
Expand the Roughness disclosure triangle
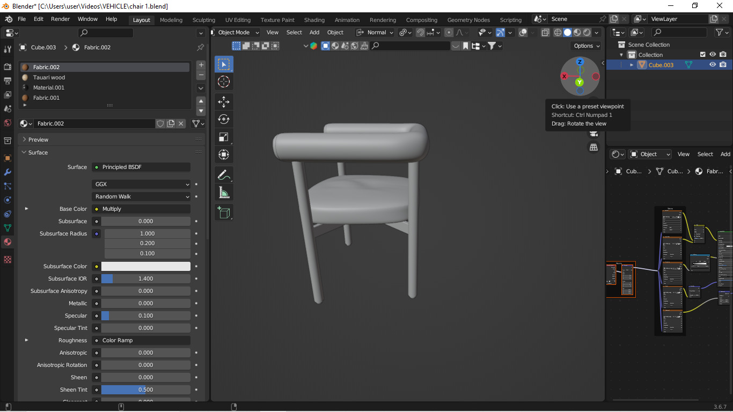[26, 340]
